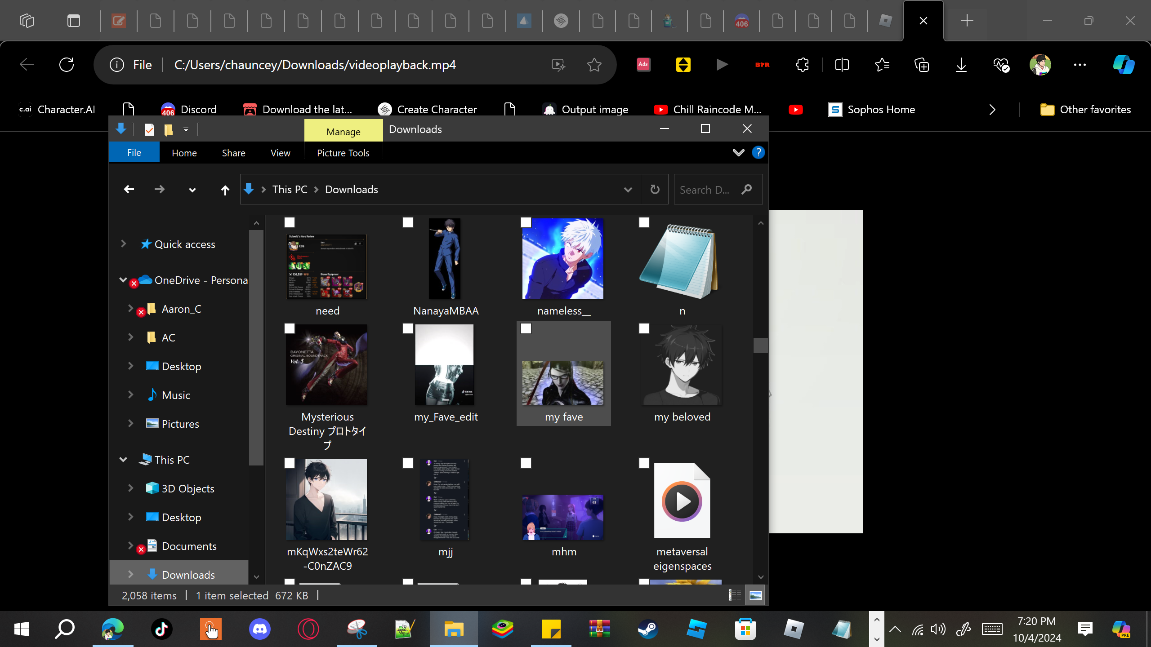Open Browser essentials heart icon
Viewport: 1151px width, 647px height.
1001,65
